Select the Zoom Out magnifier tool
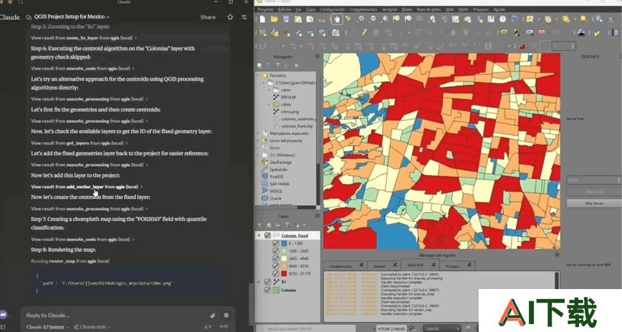622x332 pixels. (373, 19)
